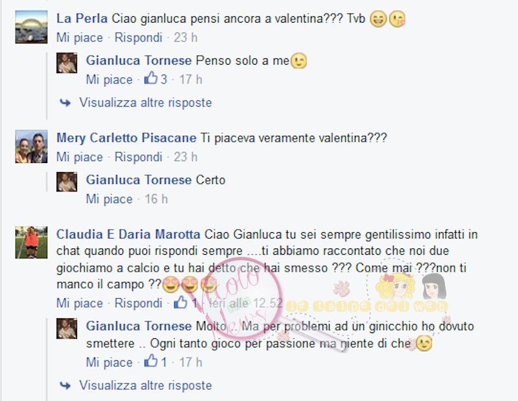Reply to Claudia E Daria Marotta's comment via 'Rispondi'
The width and height of the screenshot is (518, 401).
click(x=139, y=303)
